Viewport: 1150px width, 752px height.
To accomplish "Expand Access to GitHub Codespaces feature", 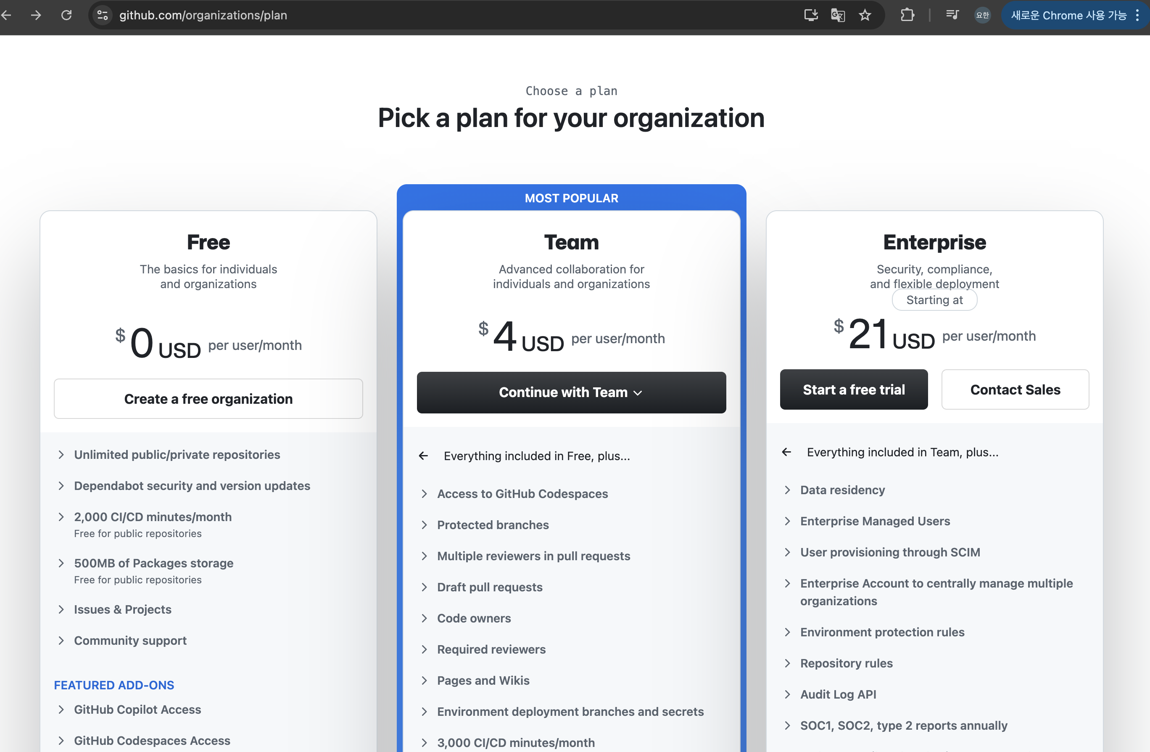I will pyautogui.click(x=522, y=494).
